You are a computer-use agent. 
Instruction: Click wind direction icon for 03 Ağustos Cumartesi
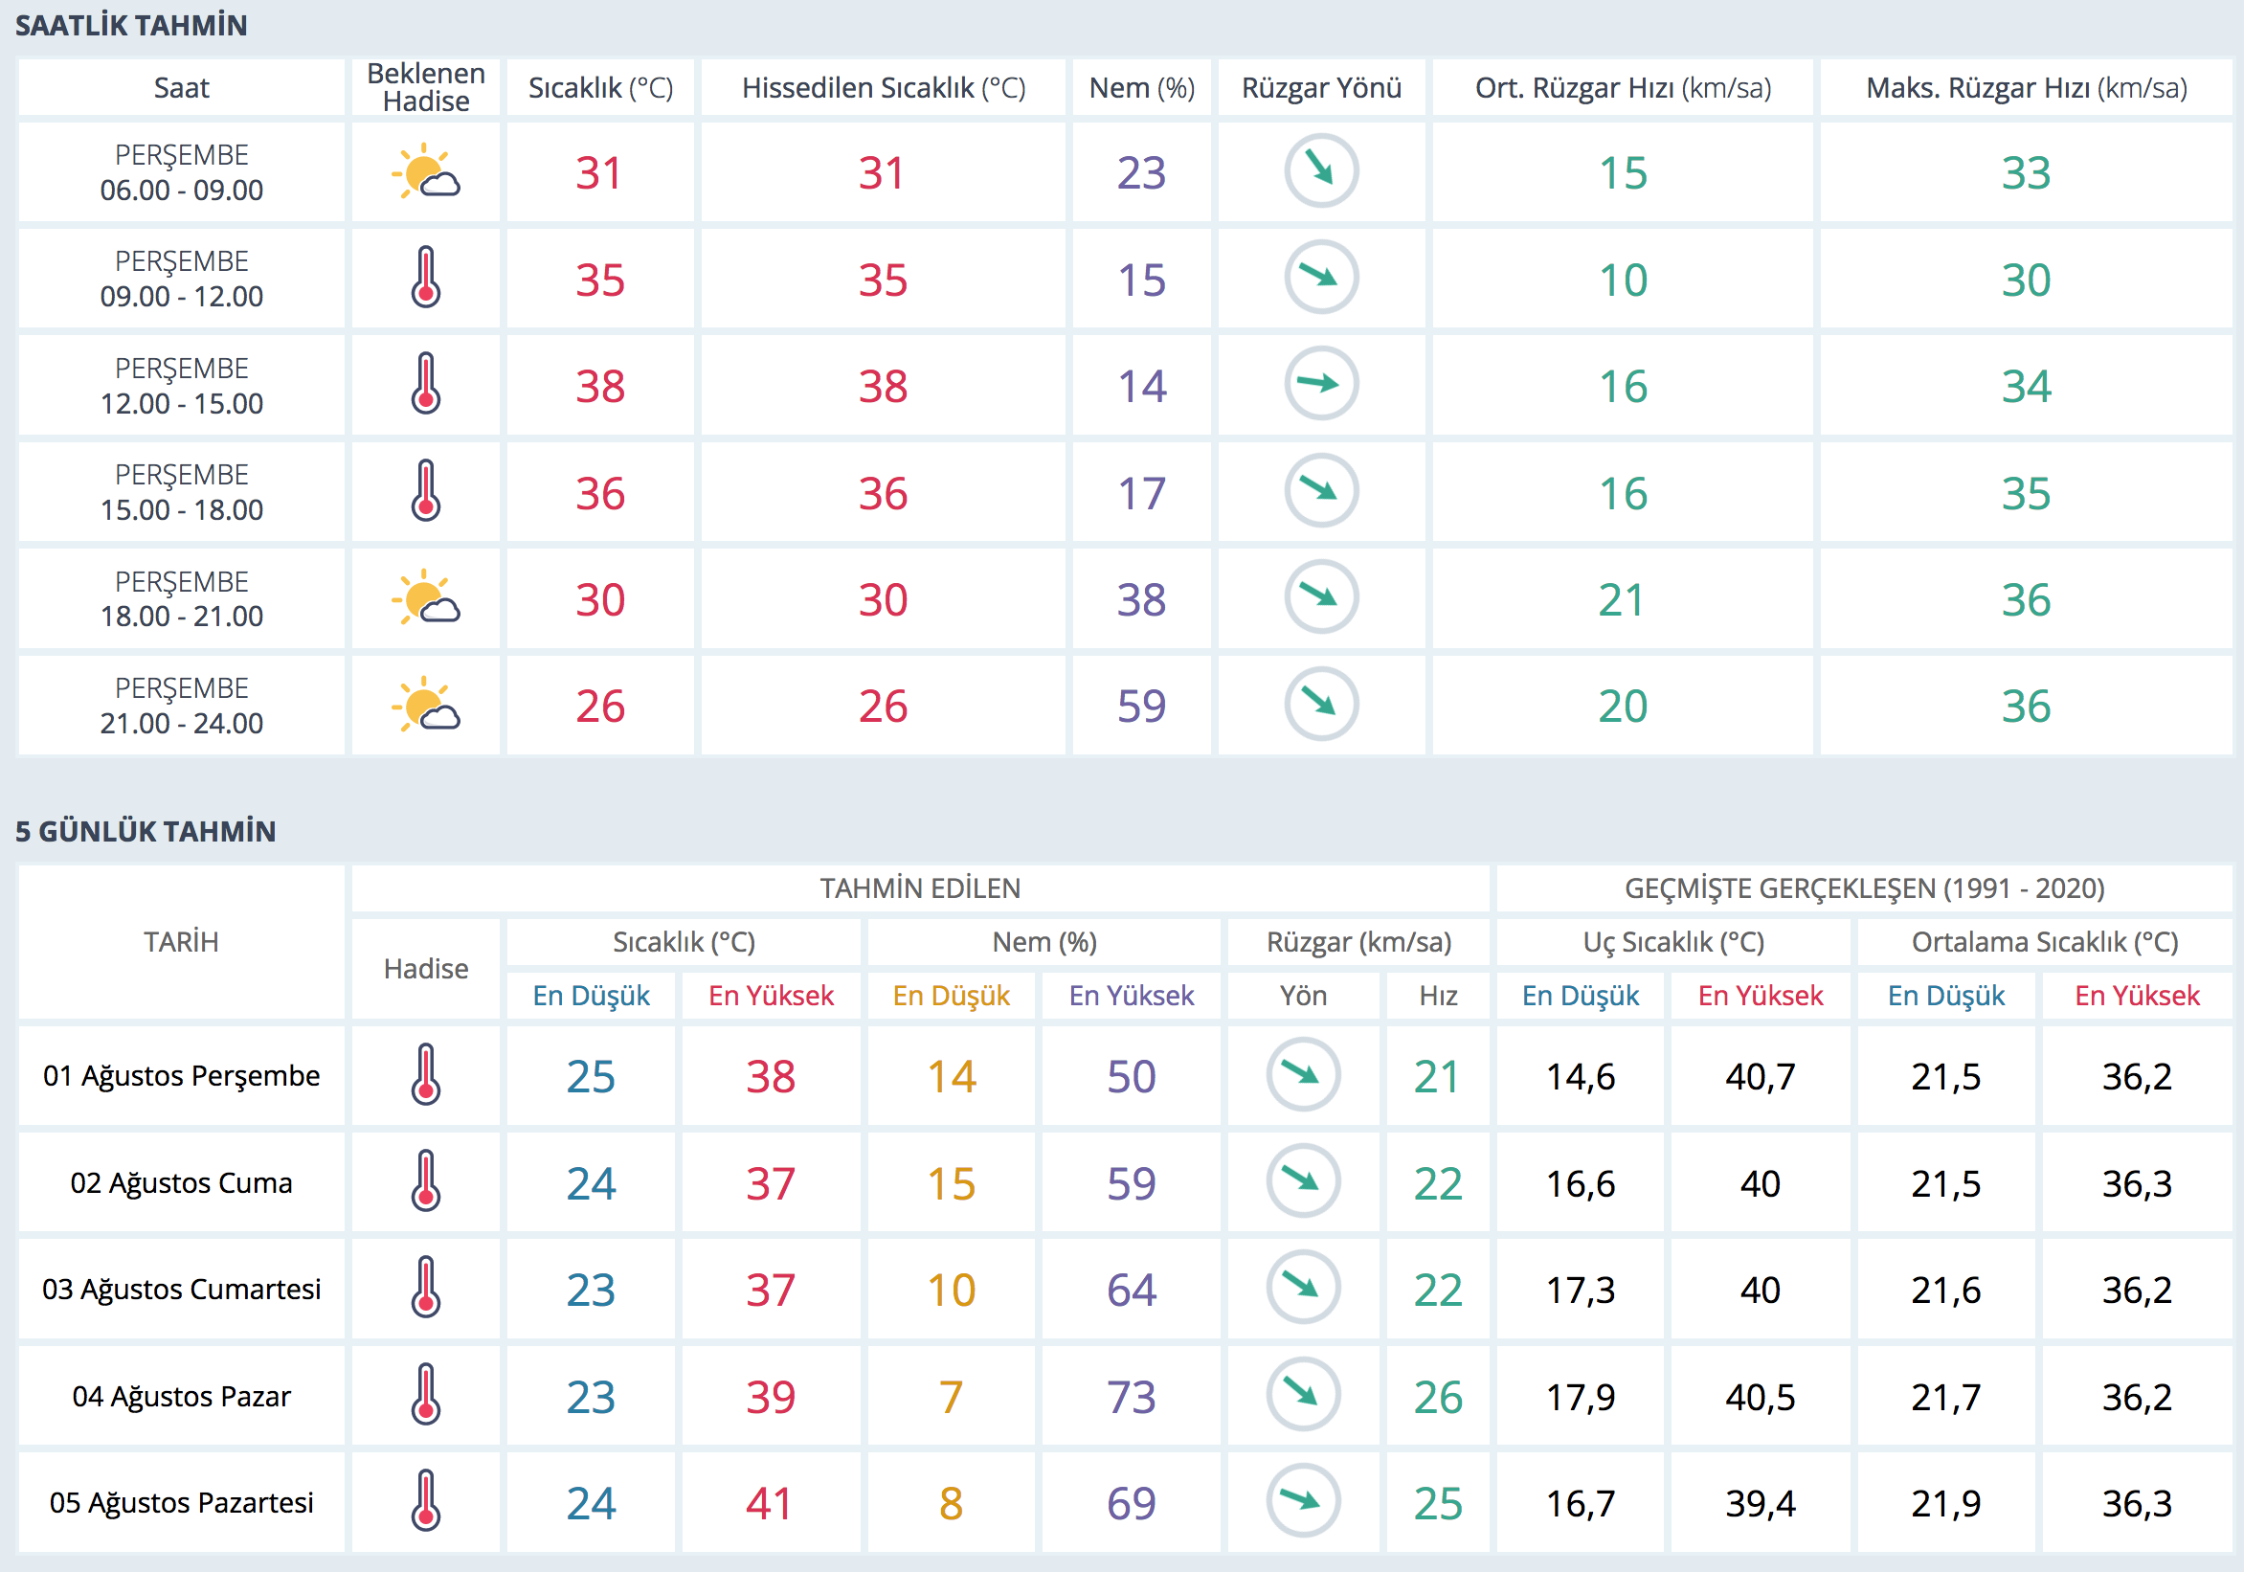click(x=1302, y=1288)
